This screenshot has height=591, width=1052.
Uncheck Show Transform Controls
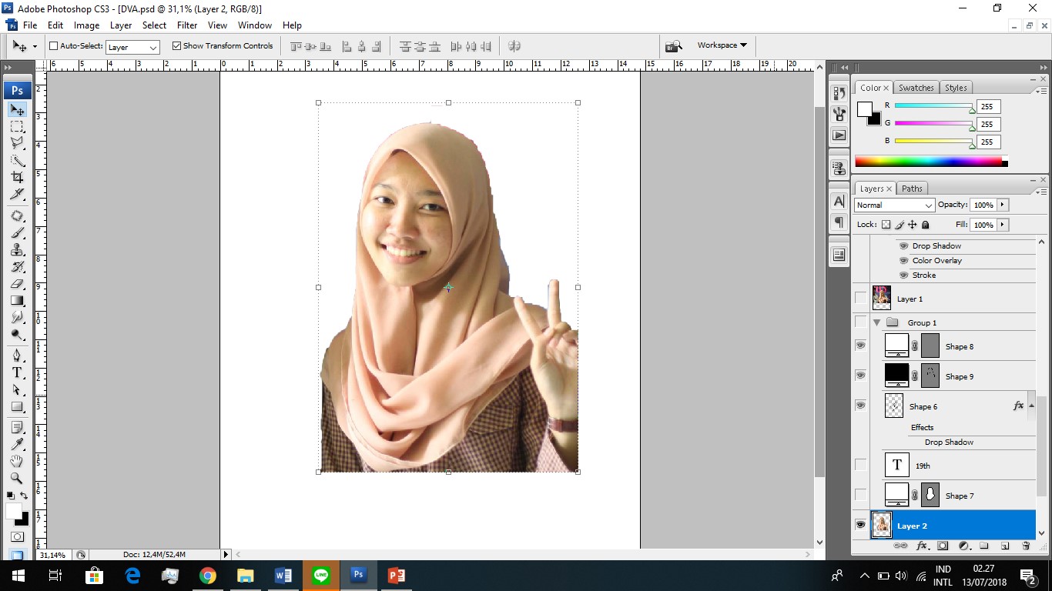coord(176,46)
